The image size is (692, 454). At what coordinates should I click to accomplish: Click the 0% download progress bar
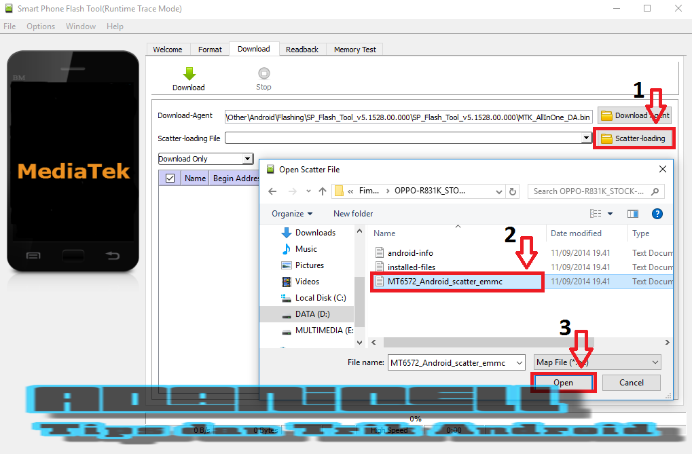(416, 419)
